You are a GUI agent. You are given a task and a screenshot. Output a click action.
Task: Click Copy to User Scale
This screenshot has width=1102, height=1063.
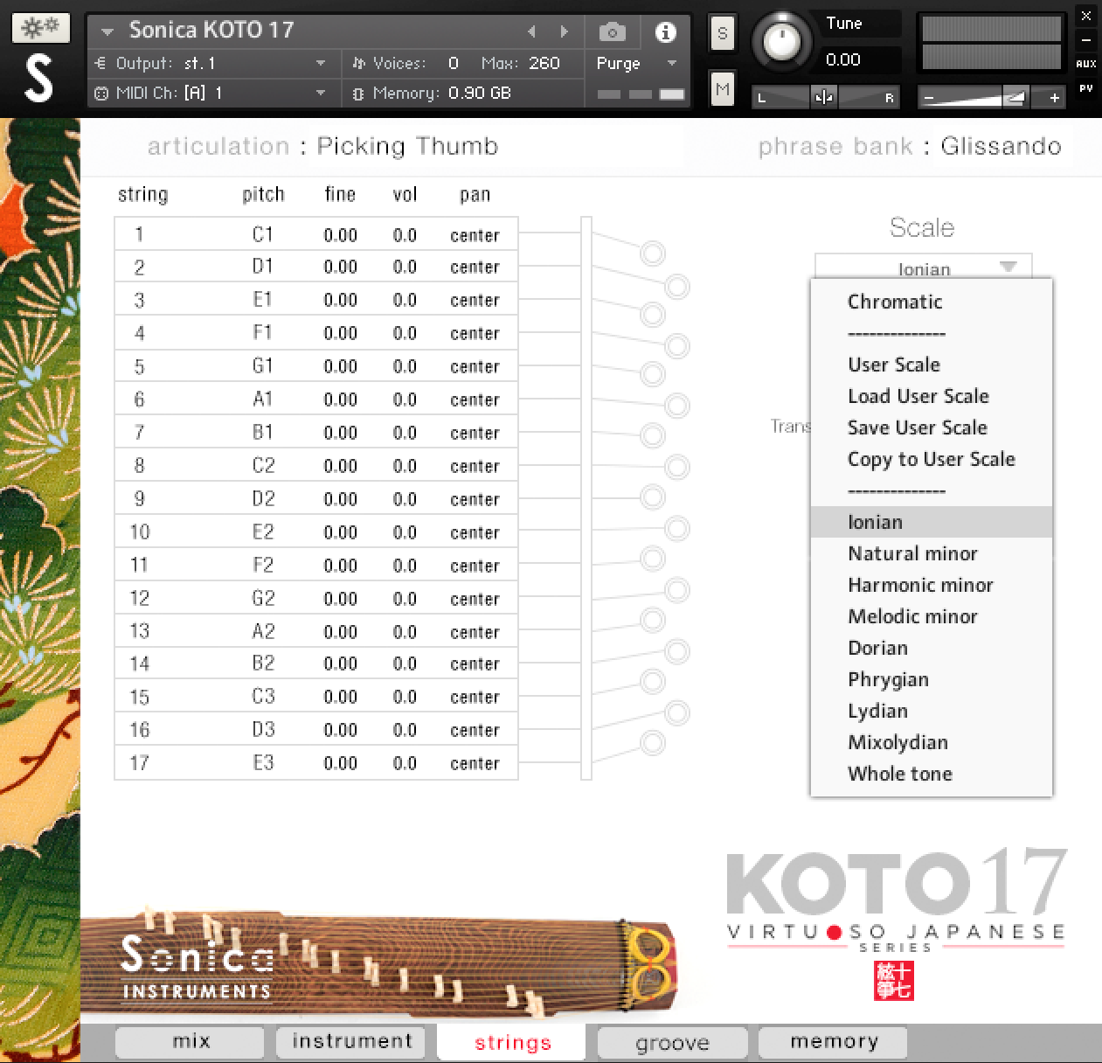pyautogui.click(x=932, y=459)
